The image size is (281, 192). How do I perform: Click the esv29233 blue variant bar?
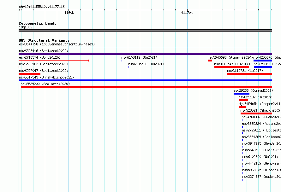click(242, 94)
